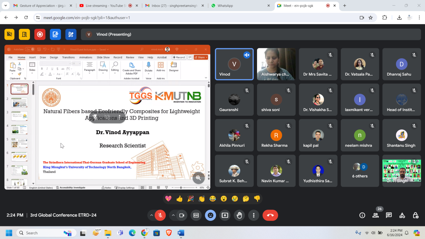Viewport: 425px width, 239px height.
Task: Unmute the microphone
Action: tap(160, 215)
